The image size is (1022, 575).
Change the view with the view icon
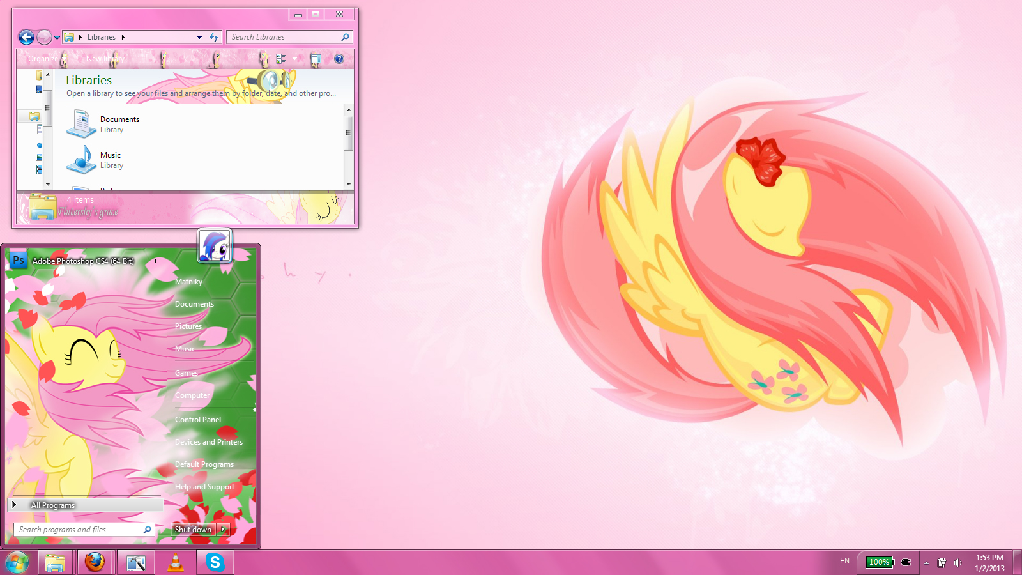pos(281,59)
